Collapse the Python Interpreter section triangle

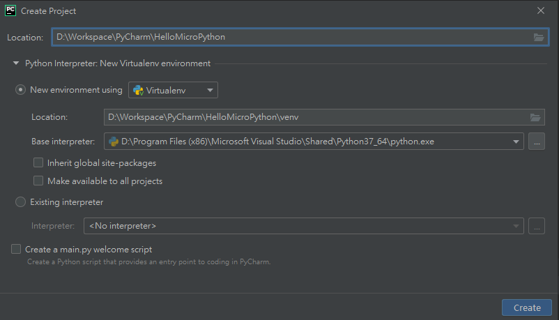[x=16, y=63]
